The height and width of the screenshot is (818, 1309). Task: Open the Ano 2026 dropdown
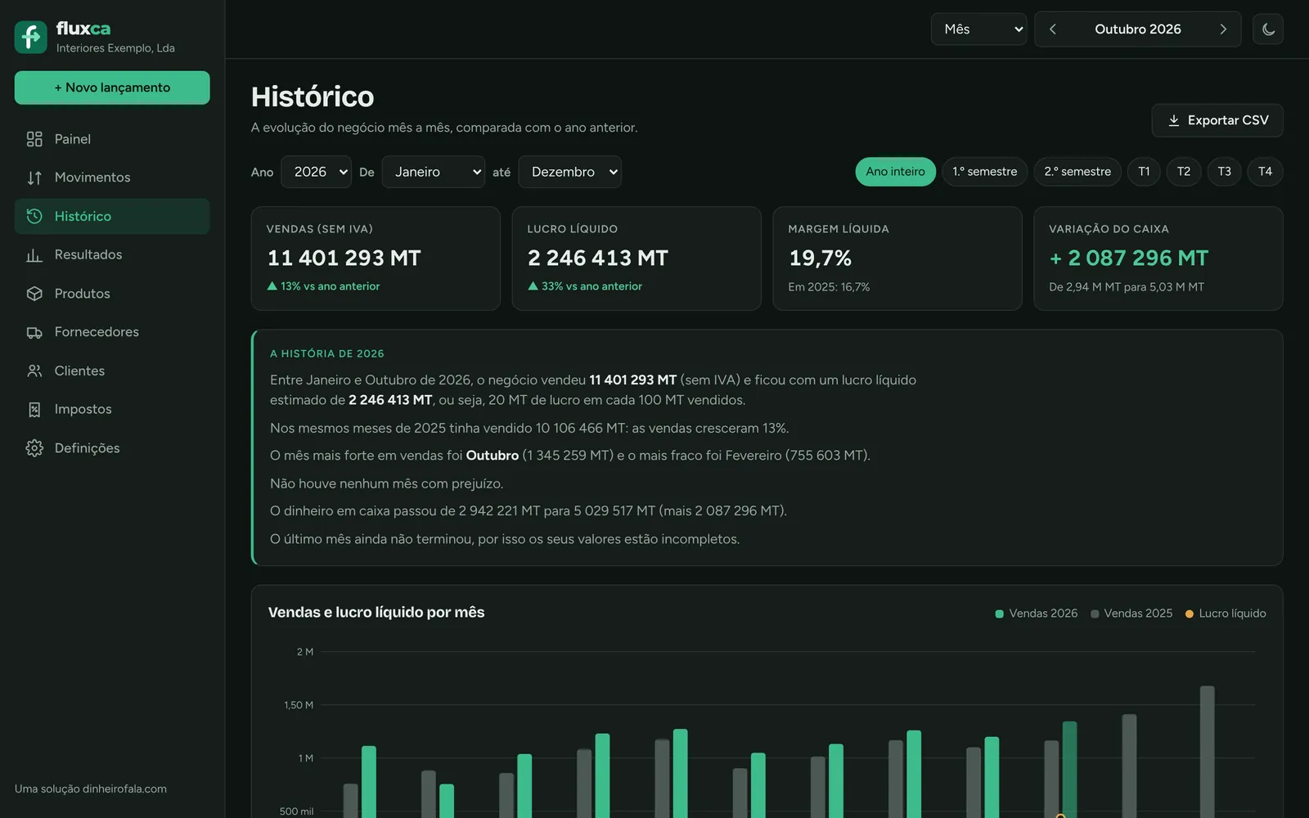[x=316, y=172]
